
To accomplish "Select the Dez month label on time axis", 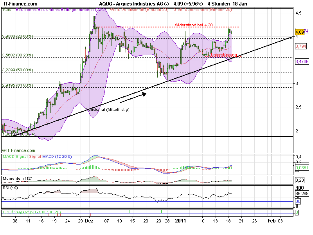I will [89, 221].
